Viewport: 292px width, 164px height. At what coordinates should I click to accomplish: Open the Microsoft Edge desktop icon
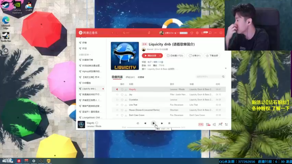coord(6,23)
